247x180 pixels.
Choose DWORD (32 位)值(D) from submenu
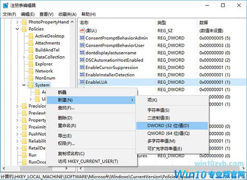coord(168,126)
